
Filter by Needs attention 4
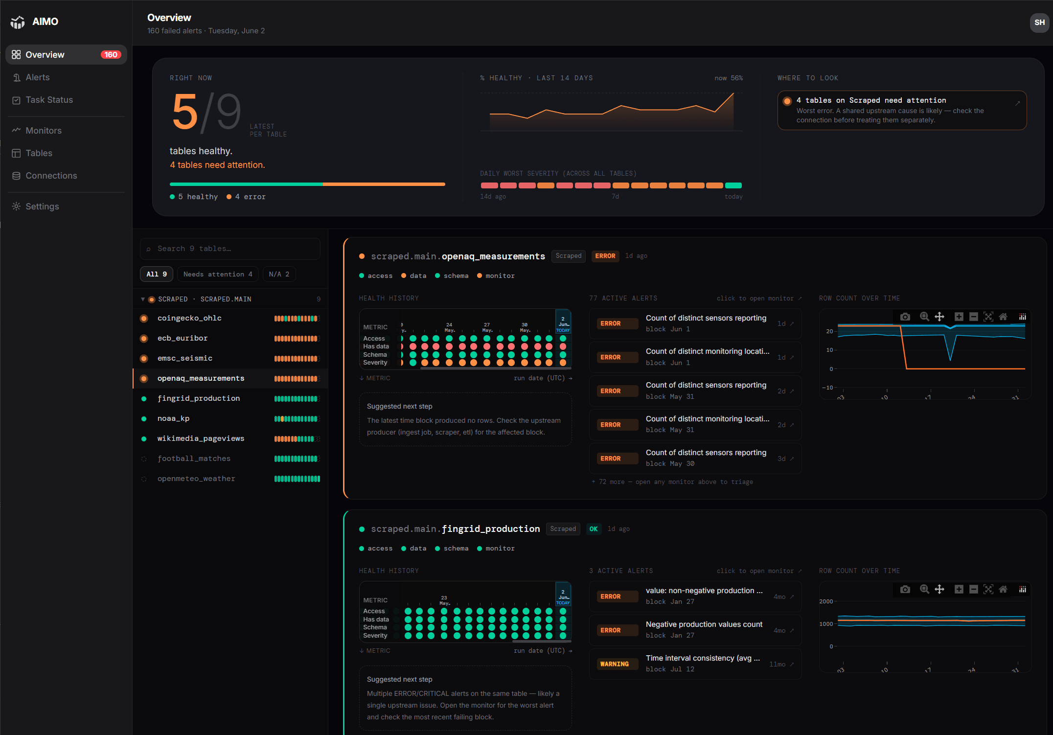point(218,274)
